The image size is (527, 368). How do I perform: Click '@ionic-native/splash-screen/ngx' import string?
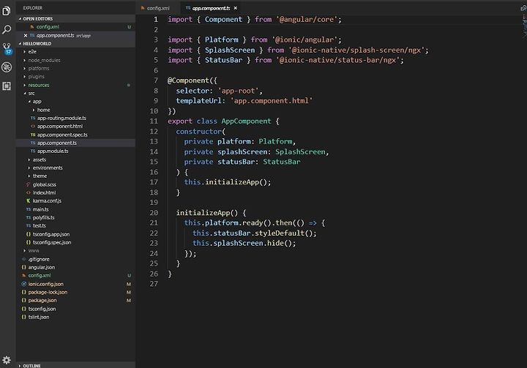click(x=356, y=50)
